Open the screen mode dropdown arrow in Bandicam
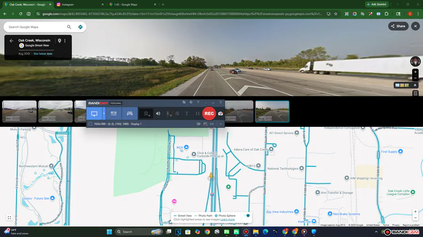The width and height of the screenshot is (423, 237). pyautogui.click(x=104, y=114)
